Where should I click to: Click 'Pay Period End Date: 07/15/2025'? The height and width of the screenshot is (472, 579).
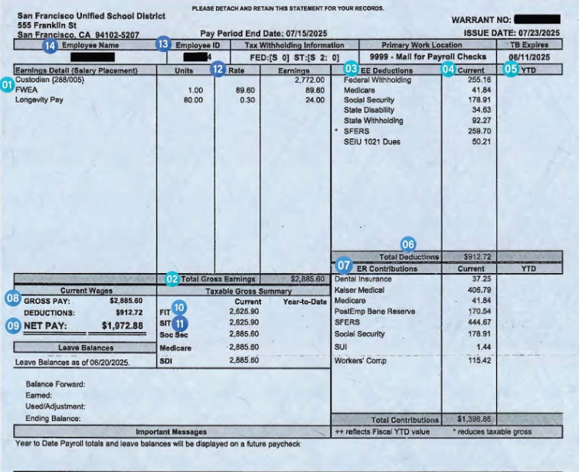[x=263, y=34]
